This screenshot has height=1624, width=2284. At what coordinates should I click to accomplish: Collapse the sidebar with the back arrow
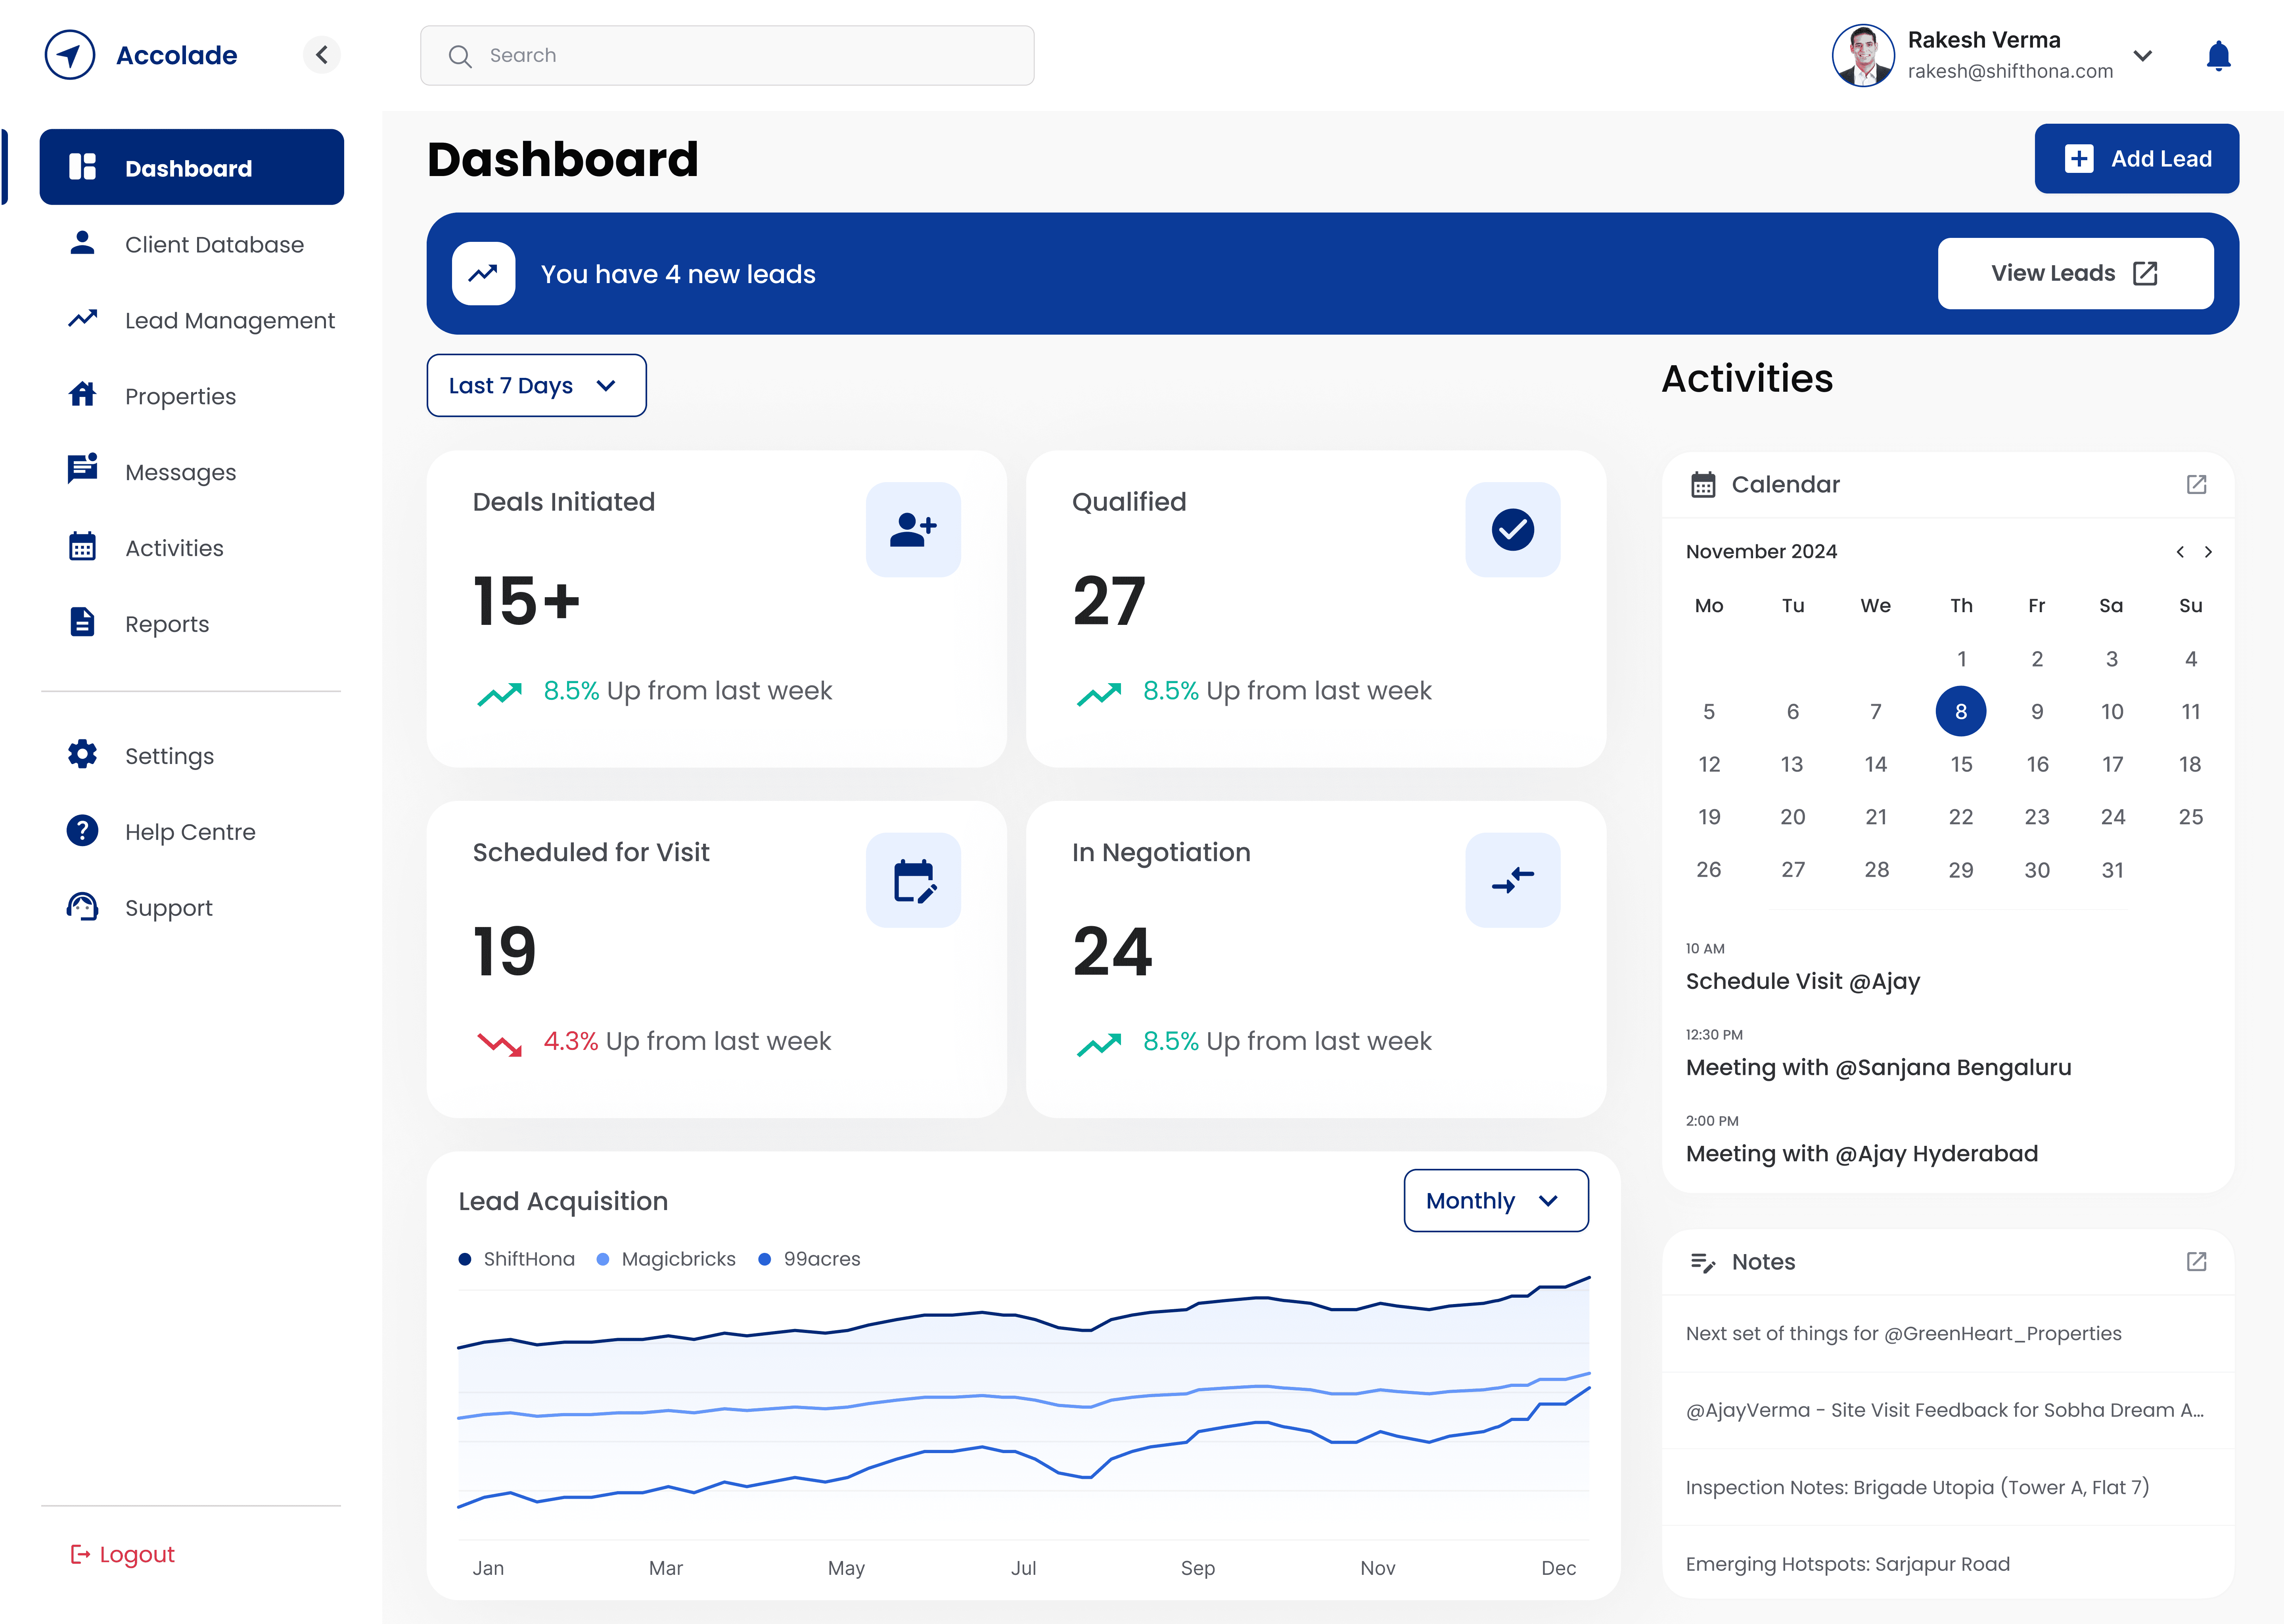point(321,55)
